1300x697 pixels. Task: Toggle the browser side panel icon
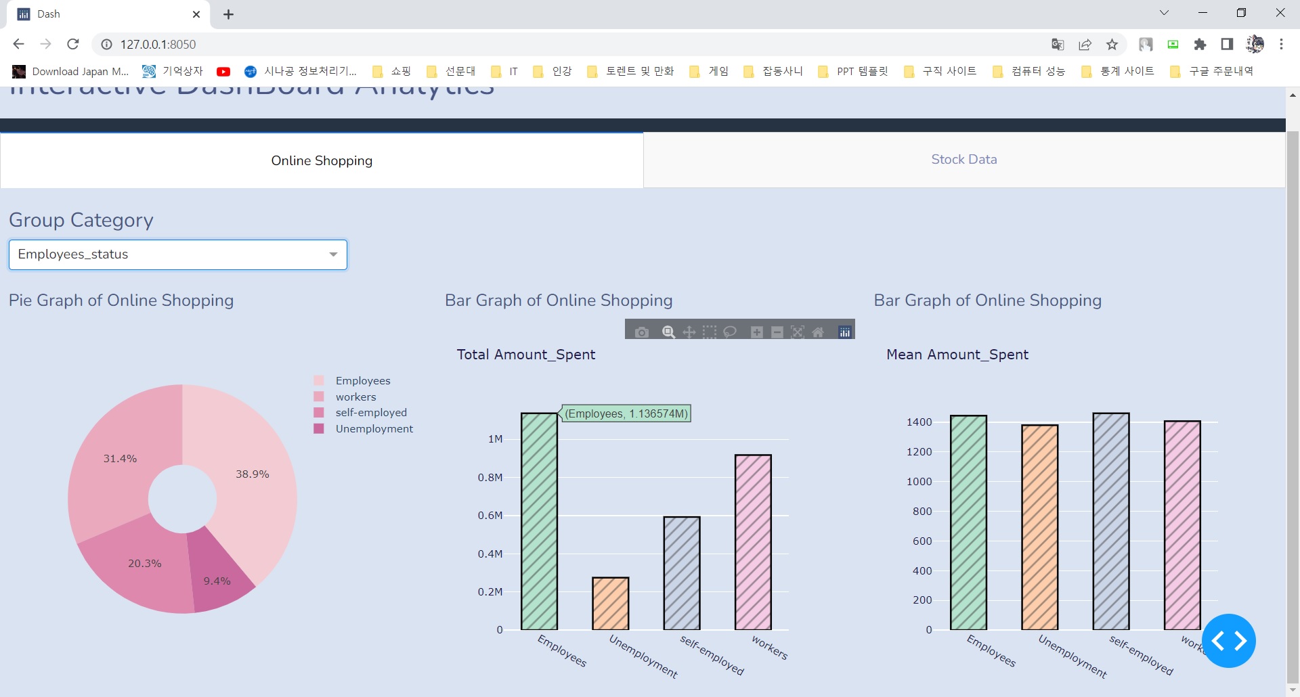coord(1227,45)
